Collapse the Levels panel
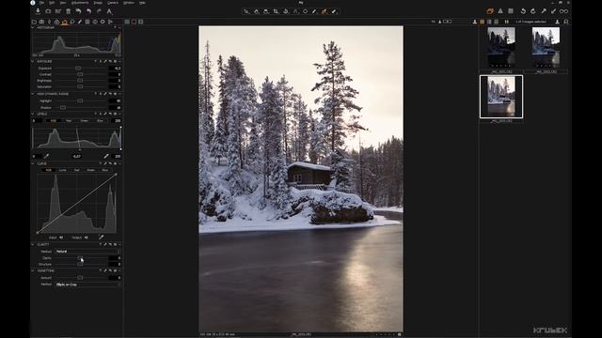 coord(33,115)
